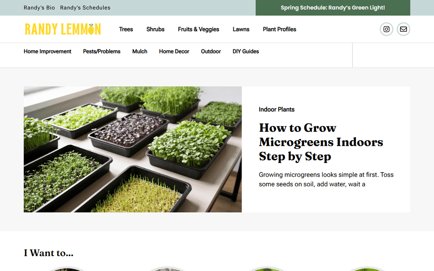Open the Indoor Plants category label

coord(276,110)
